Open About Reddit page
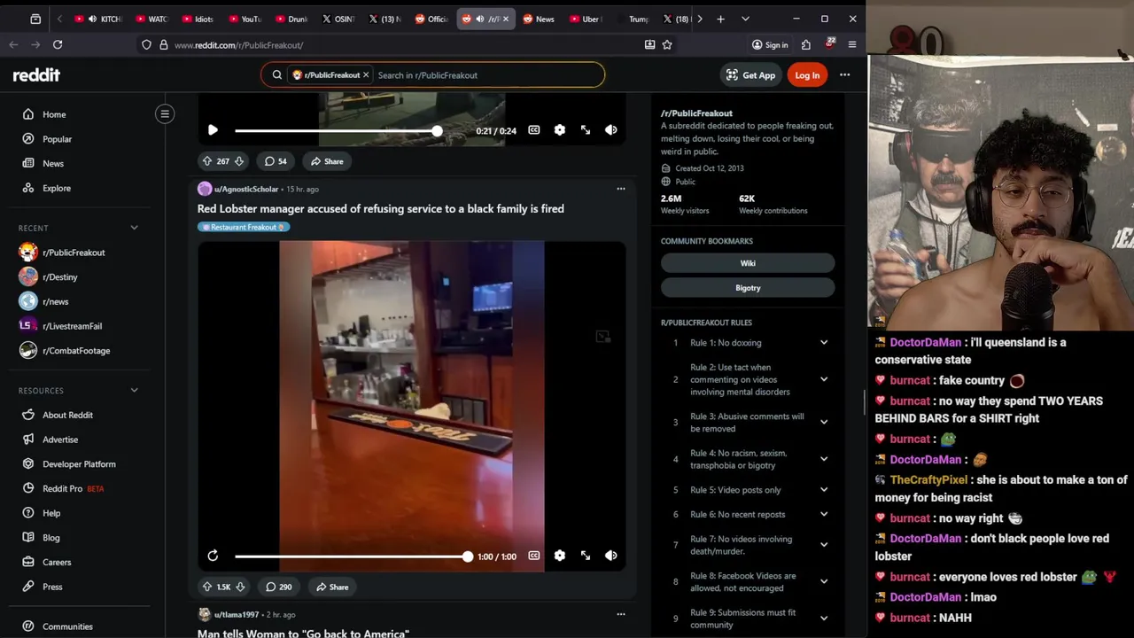 point(67,415)
